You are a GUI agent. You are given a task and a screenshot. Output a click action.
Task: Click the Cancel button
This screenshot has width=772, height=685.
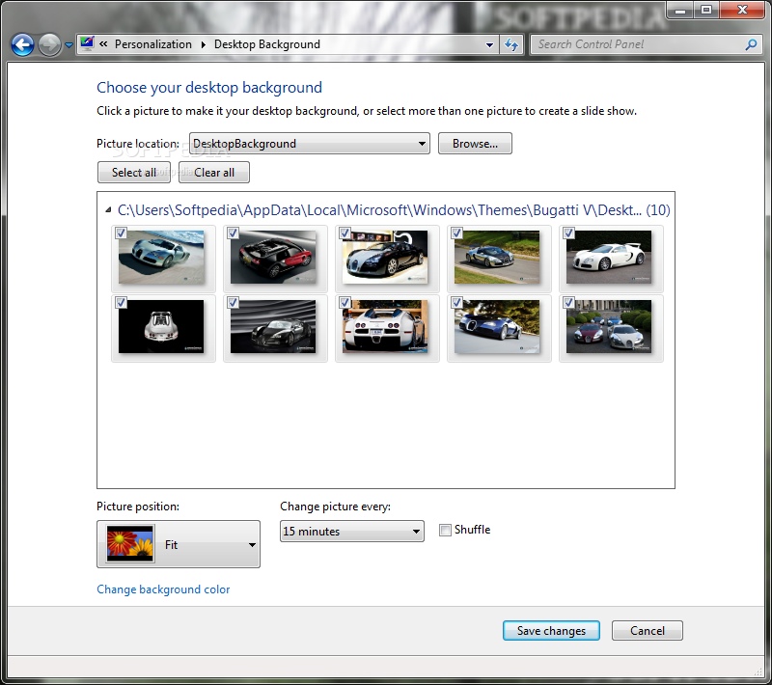(647, 630)
